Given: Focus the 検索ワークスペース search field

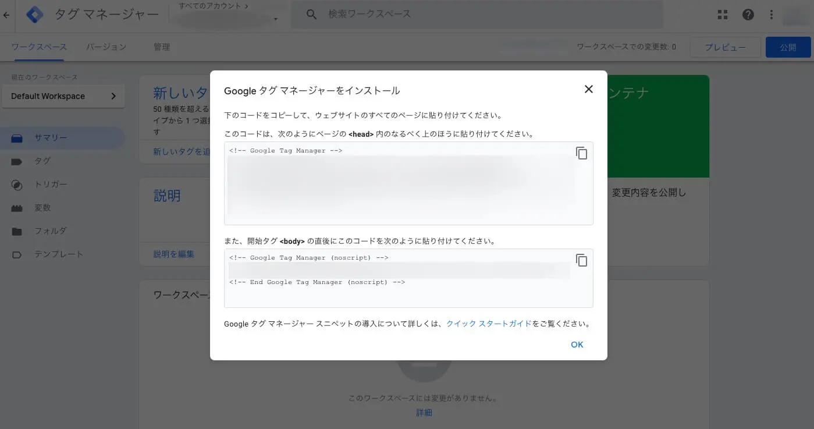Looking at the screenshot, I should [x=477, y=15].
